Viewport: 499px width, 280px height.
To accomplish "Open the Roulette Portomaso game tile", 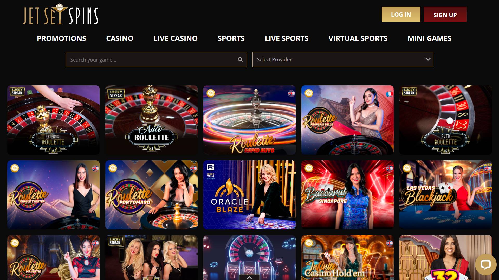I will tap(151, 195).
